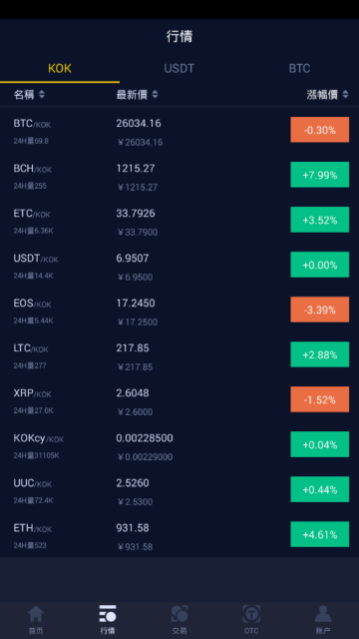Tap the -0.30% change badge for BTC
This screenshot has height=639, width=359.
tap(319, 130)
